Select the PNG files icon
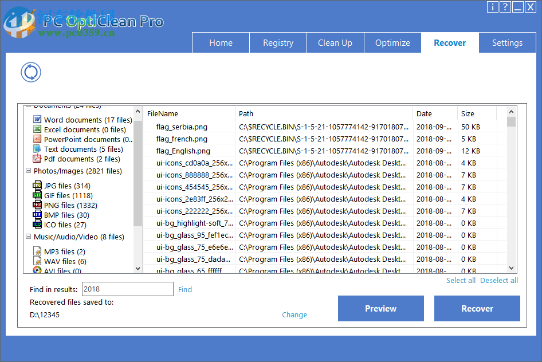 37,205
